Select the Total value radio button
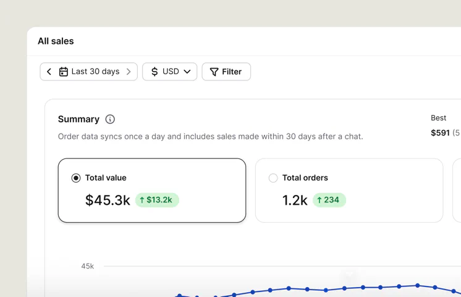461x297 pixels. 76,178
